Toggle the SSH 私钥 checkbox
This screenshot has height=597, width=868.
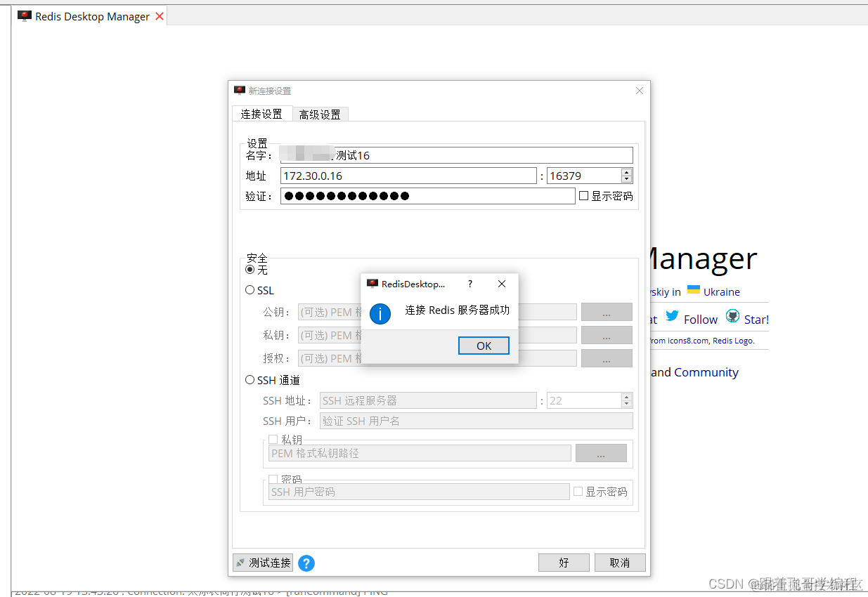pos(273,440)
